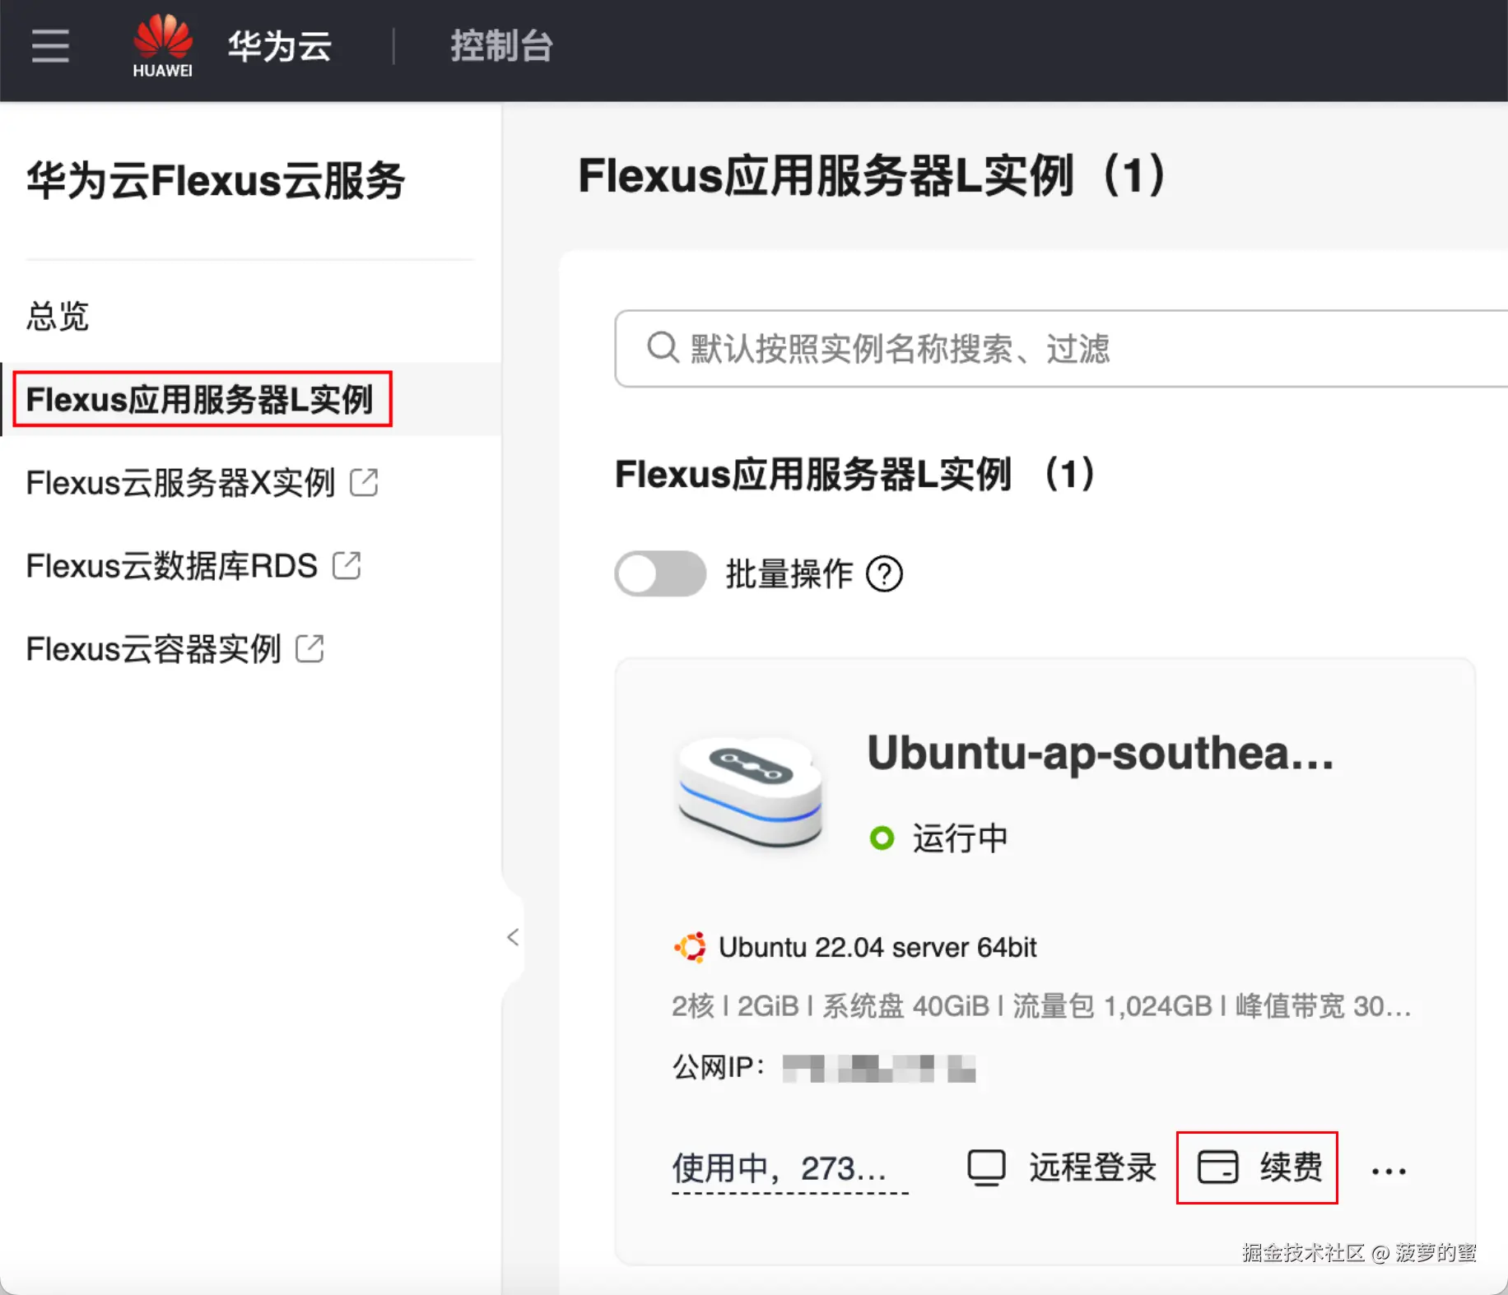Focus the instance name search field
Viewport: 1508px width, 1295px height.
coord(1061,349)
